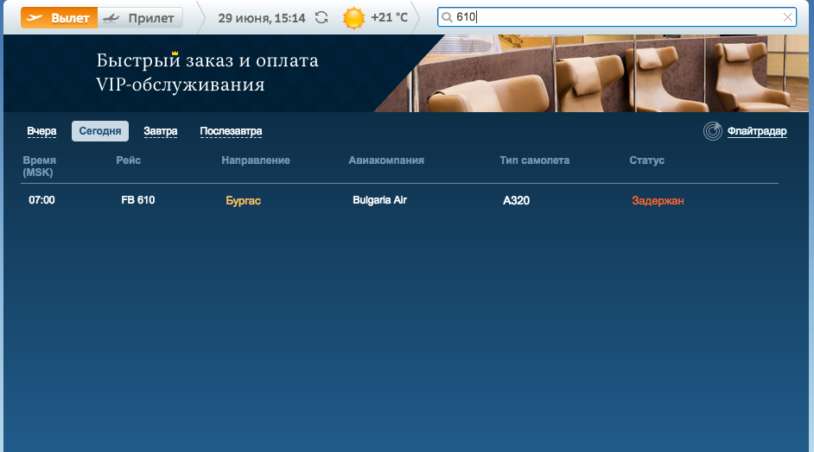Click the Задержан status text

[658, 201]
